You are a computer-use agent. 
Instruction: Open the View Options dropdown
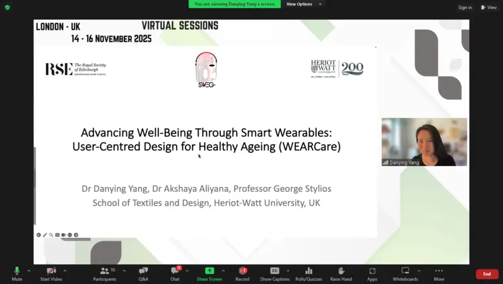click(x=304, y=4)
